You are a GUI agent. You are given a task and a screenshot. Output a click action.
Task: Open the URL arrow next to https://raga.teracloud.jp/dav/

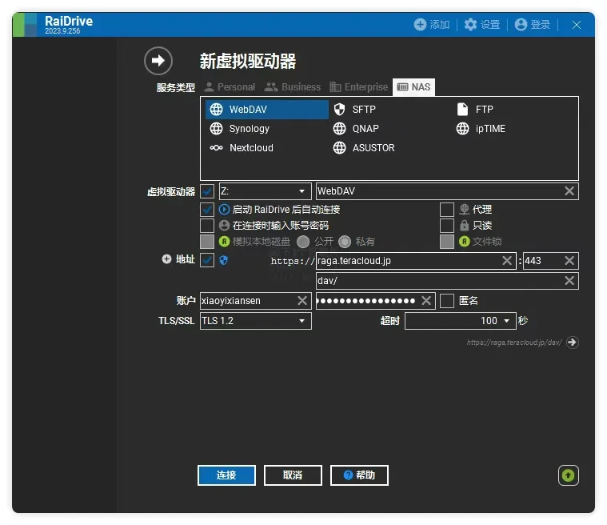[572, 343]
